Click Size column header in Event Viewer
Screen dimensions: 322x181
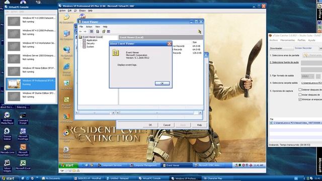[x=195, y=42]
